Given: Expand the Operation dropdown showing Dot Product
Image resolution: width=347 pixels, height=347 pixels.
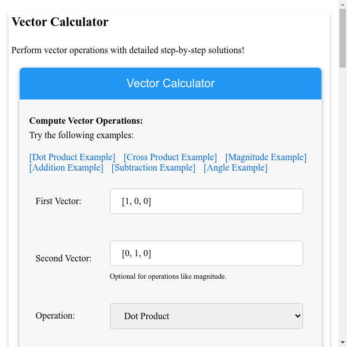Looking at the screenshot, I should click(206, 316).
